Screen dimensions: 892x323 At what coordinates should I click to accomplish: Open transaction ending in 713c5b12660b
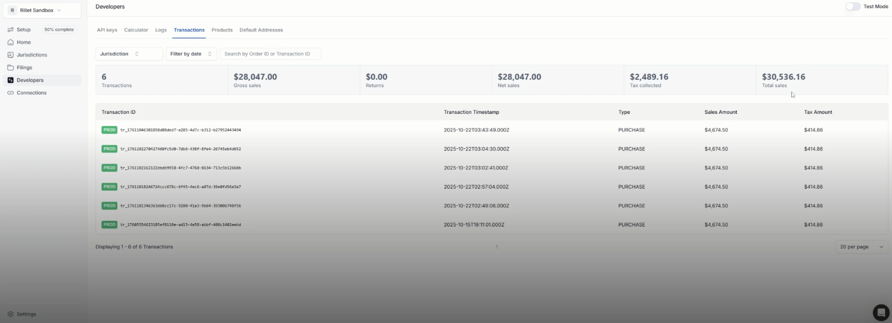point(180,168)
